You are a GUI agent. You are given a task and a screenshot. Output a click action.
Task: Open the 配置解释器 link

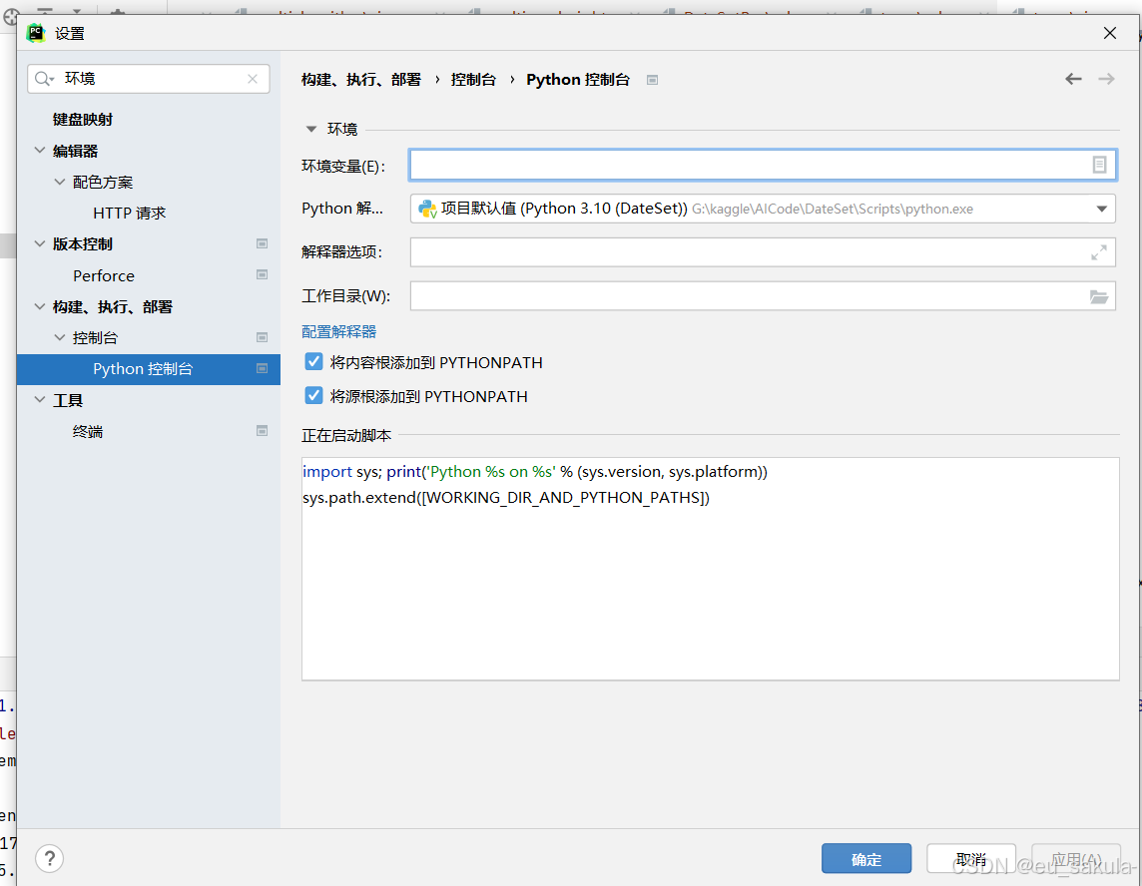(x=338, y=332)
